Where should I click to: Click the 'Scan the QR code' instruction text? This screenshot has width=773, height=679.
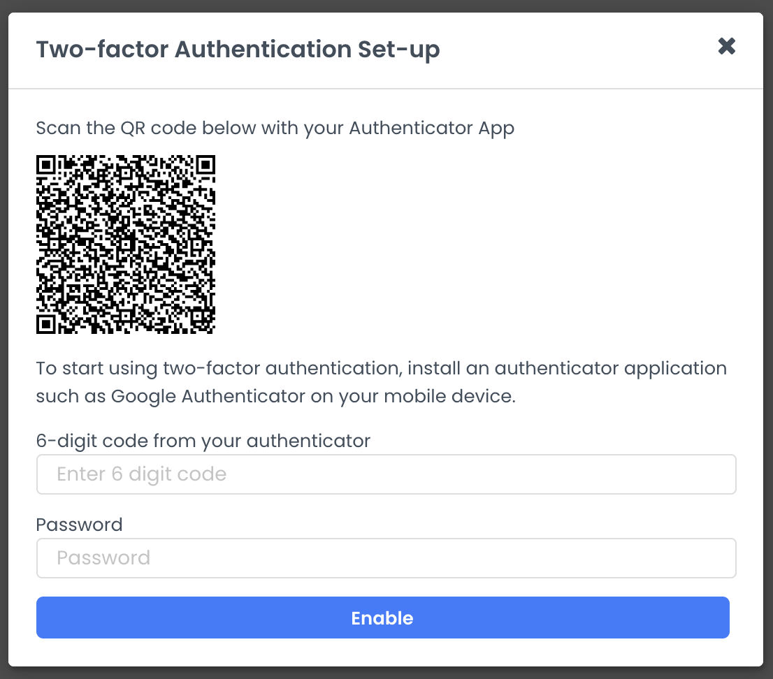pos(275,128)
